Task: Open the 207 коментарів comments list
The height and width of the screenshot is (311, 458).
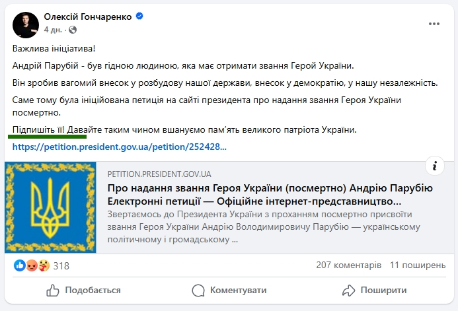Action: [x=348, y=265]
